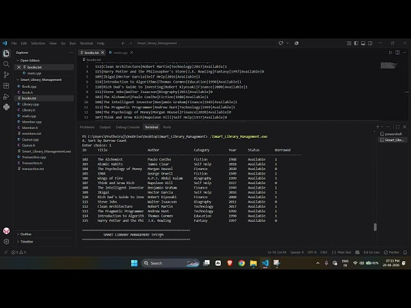Open dropdown arrow beside Copilot icon

coord(288,43)
